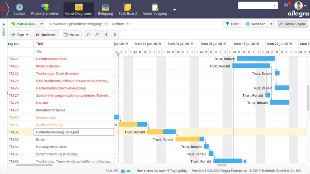The height and width of the screenshot is (174, 310).
Task: Select Trockenbau: Dach dämmen task
Action: pos(57,73)
